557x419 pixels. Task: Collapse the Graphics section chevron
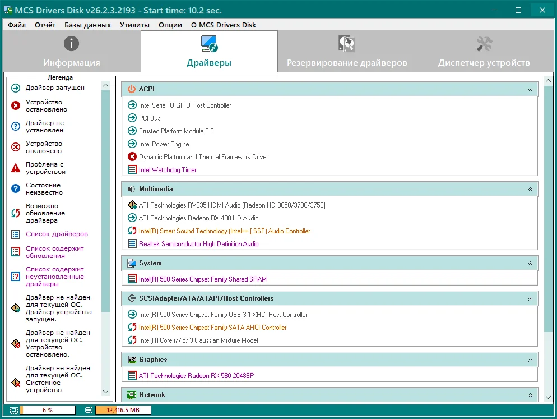click(x=530, y=360)
